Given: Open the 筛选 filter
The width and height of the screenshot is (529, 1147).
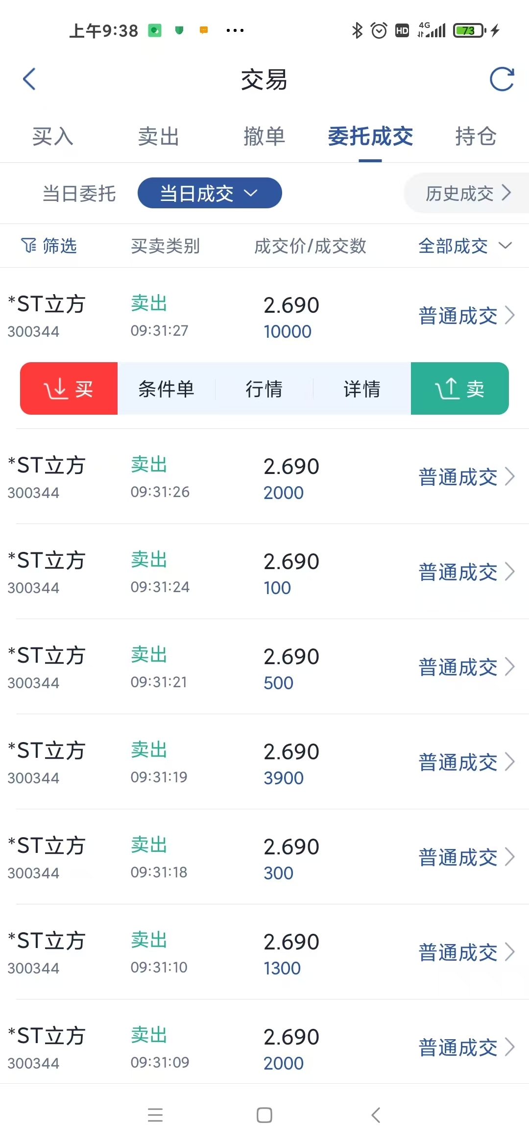Looking at the screenshot, I should click(49, 246).
